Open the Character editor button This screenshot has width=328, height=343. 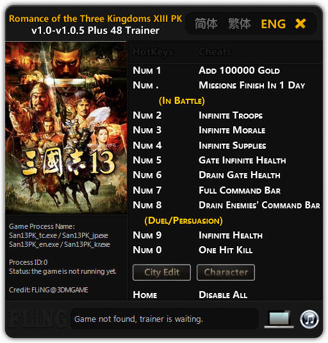[225, 272]
